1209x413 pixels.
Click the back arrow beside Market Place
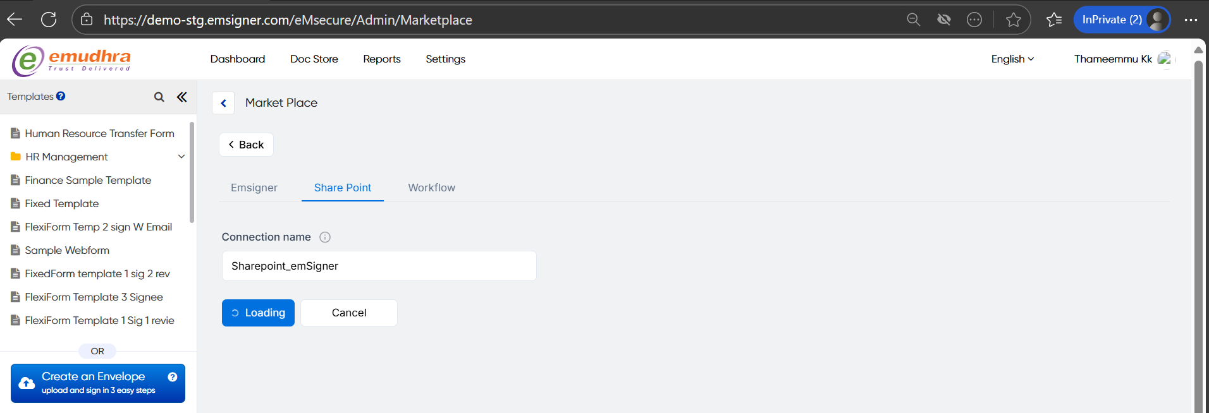pyautogui.click(x=223, y=103)
